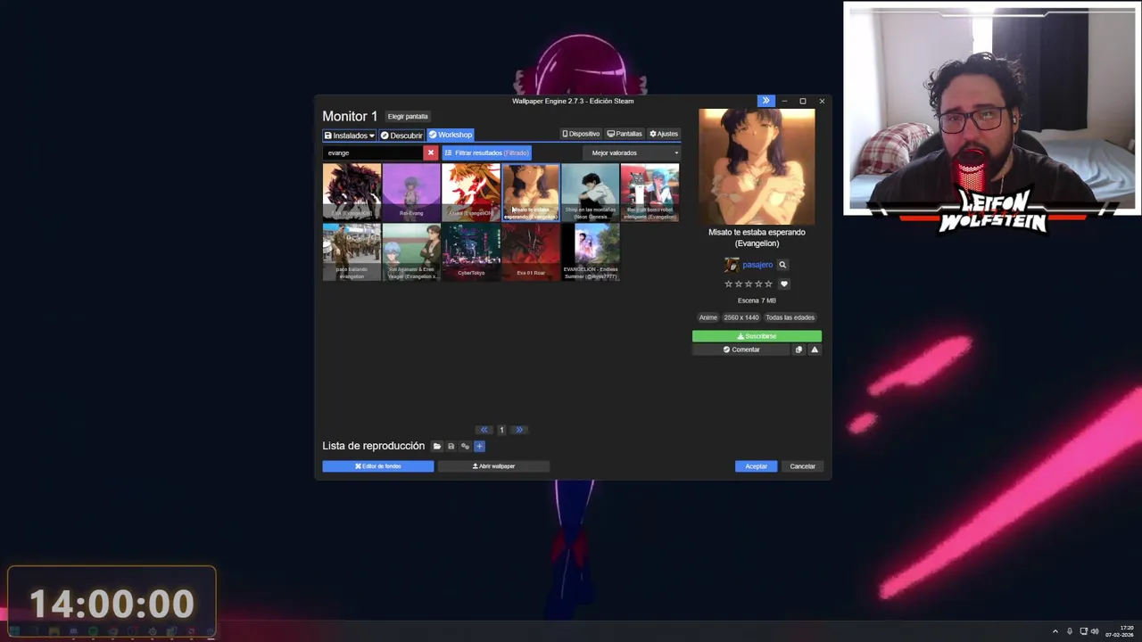Open the Dispositivo tab
Screen dimensions: 1142x642
tap(581, 134)
